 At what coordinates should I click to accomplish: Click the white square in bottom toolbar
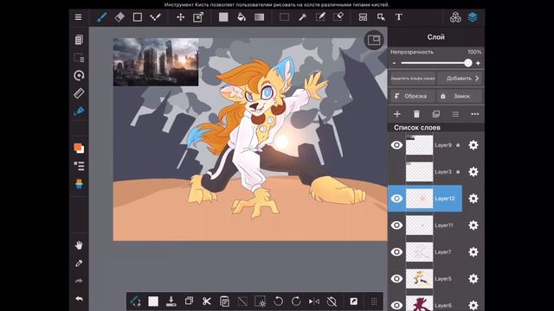[153, 301]
